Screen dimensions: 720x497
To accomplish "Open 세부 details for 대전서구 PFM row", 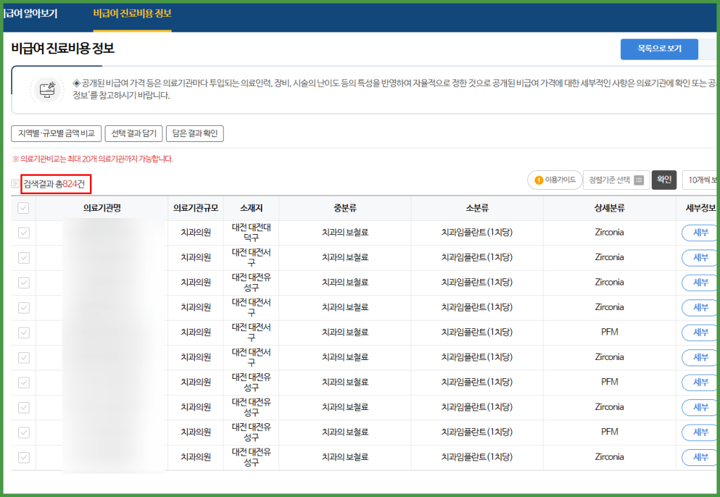I will [700, 333].
